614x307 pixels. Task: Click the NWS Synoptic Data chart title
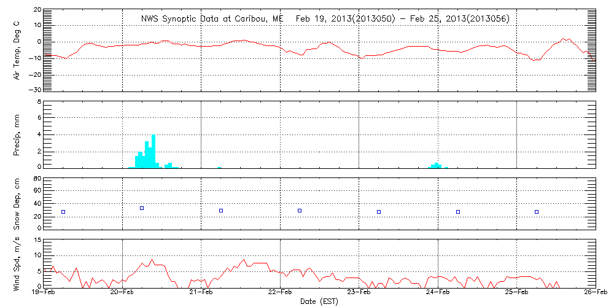point(325,18)
